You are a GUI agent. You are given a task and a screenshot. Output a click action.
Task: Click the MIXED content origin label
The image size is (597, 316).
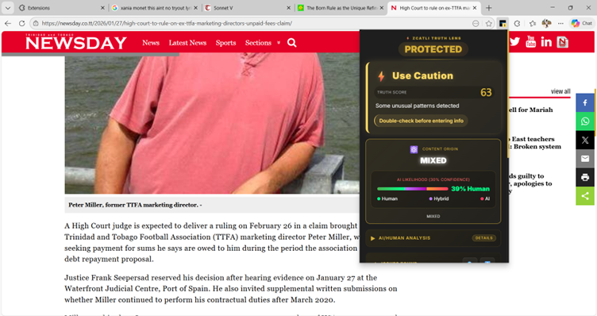pos(433,160)
